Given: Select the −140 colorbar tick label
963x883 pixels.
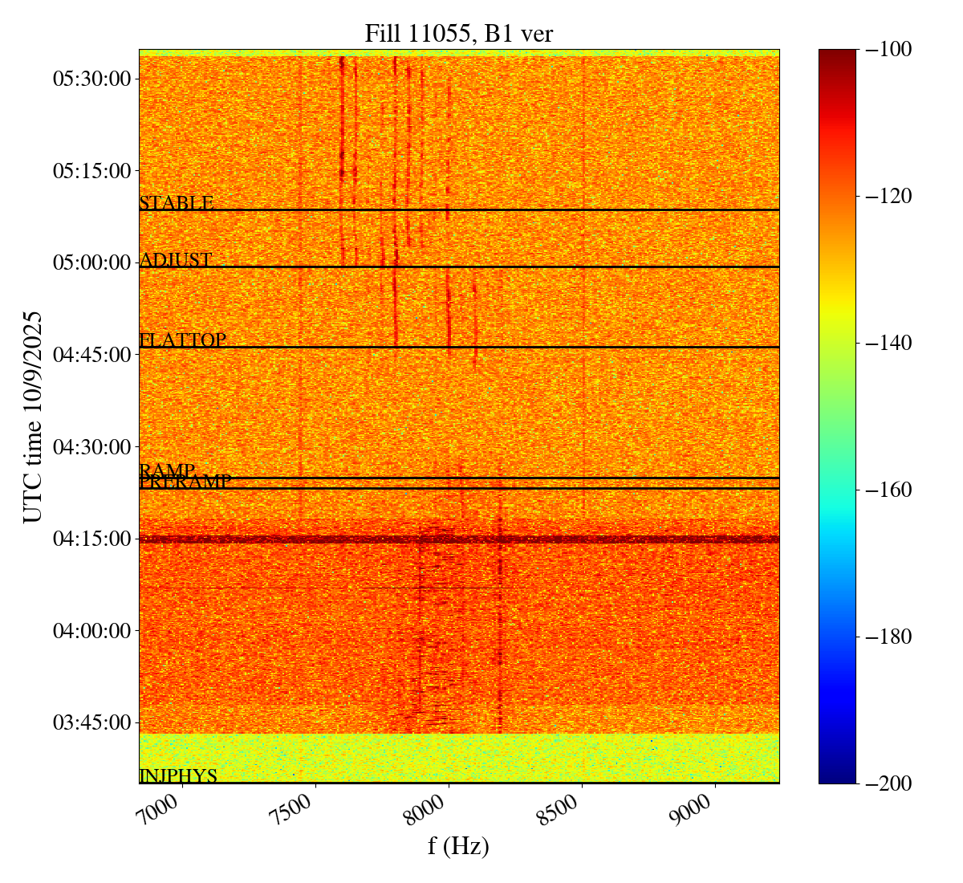Looking at the screenshot, I should click(888, 343).
